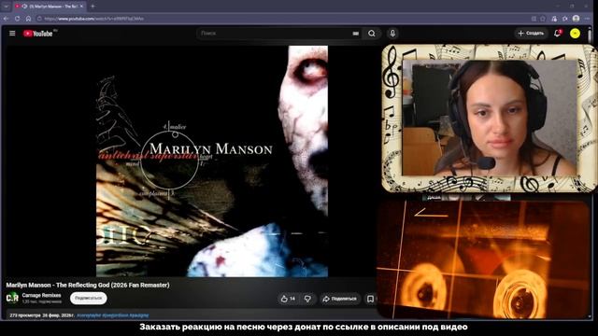Open the yellow account avatar menu
This screenshot has width=598, height=336.
click(575, 34)
